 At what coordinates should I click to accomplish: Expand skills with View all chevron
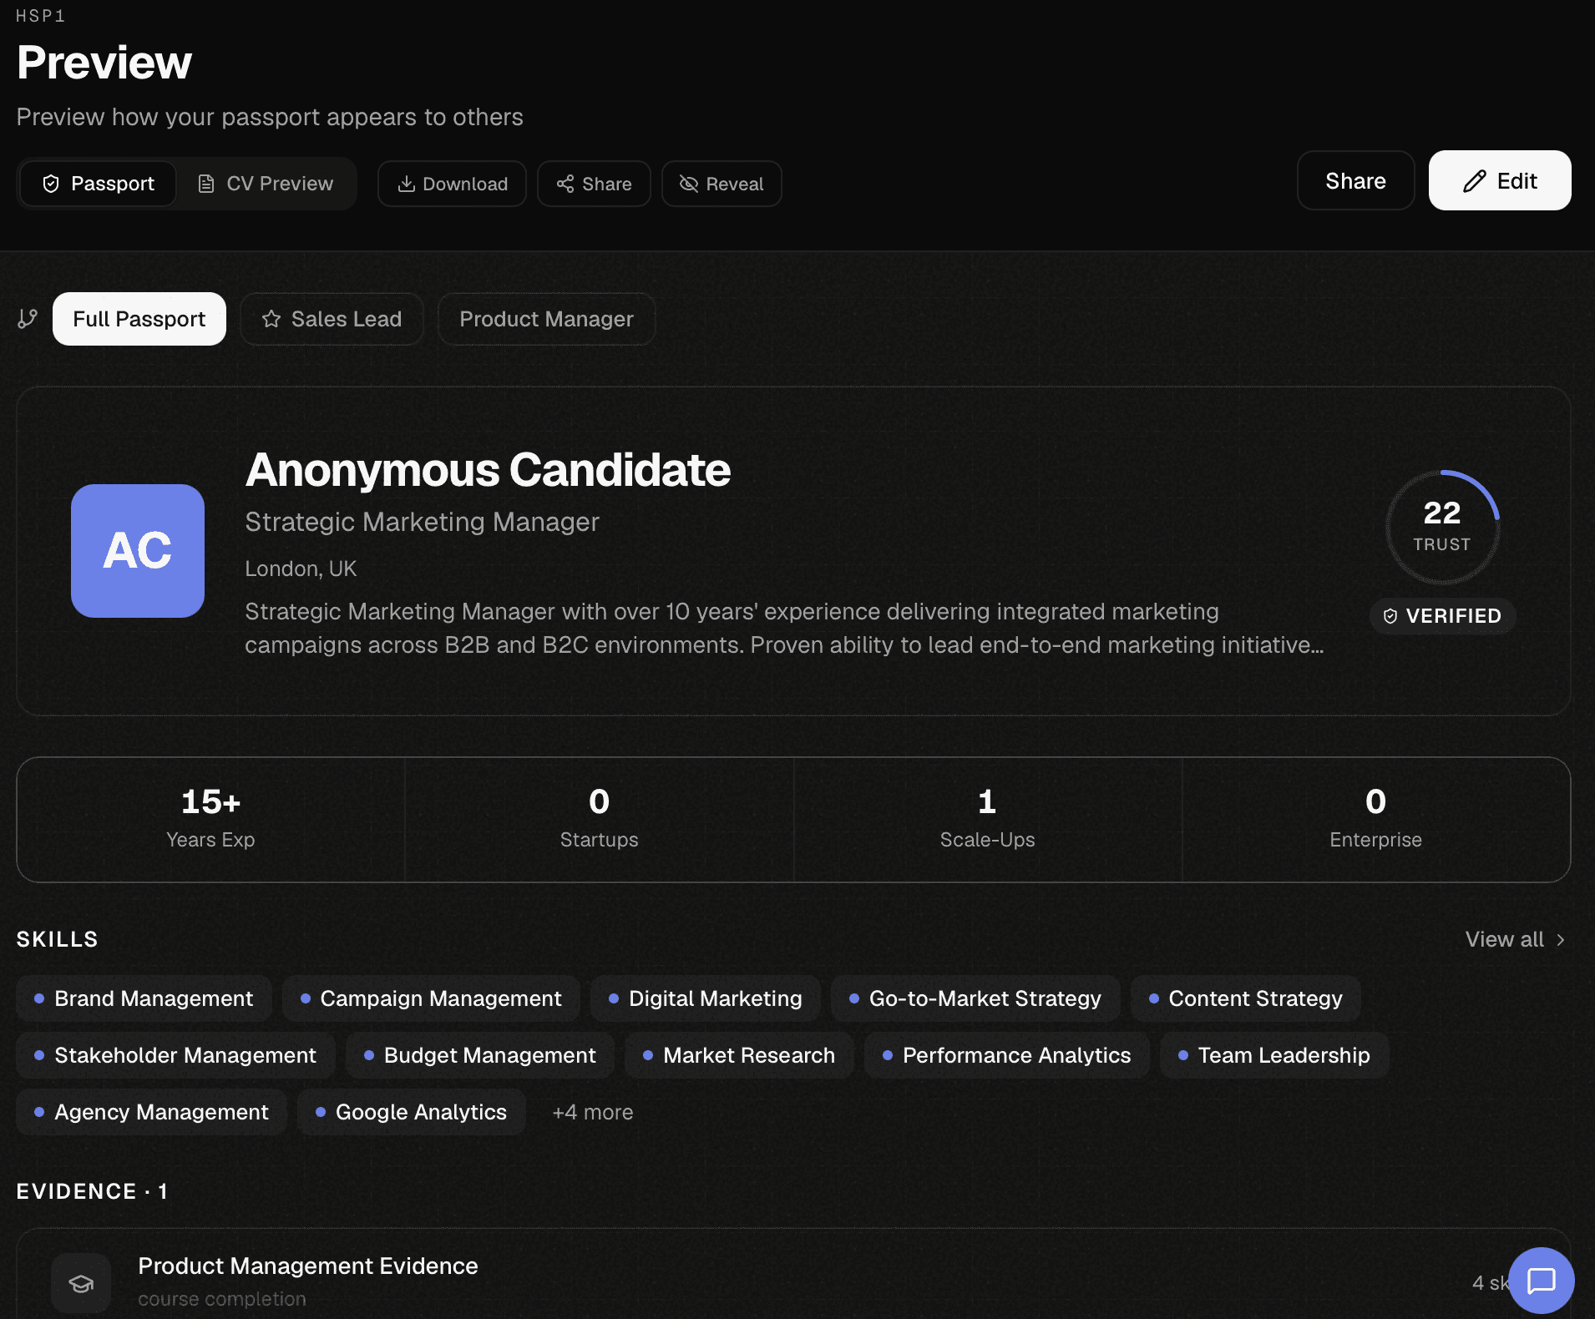coord(1515,939)
